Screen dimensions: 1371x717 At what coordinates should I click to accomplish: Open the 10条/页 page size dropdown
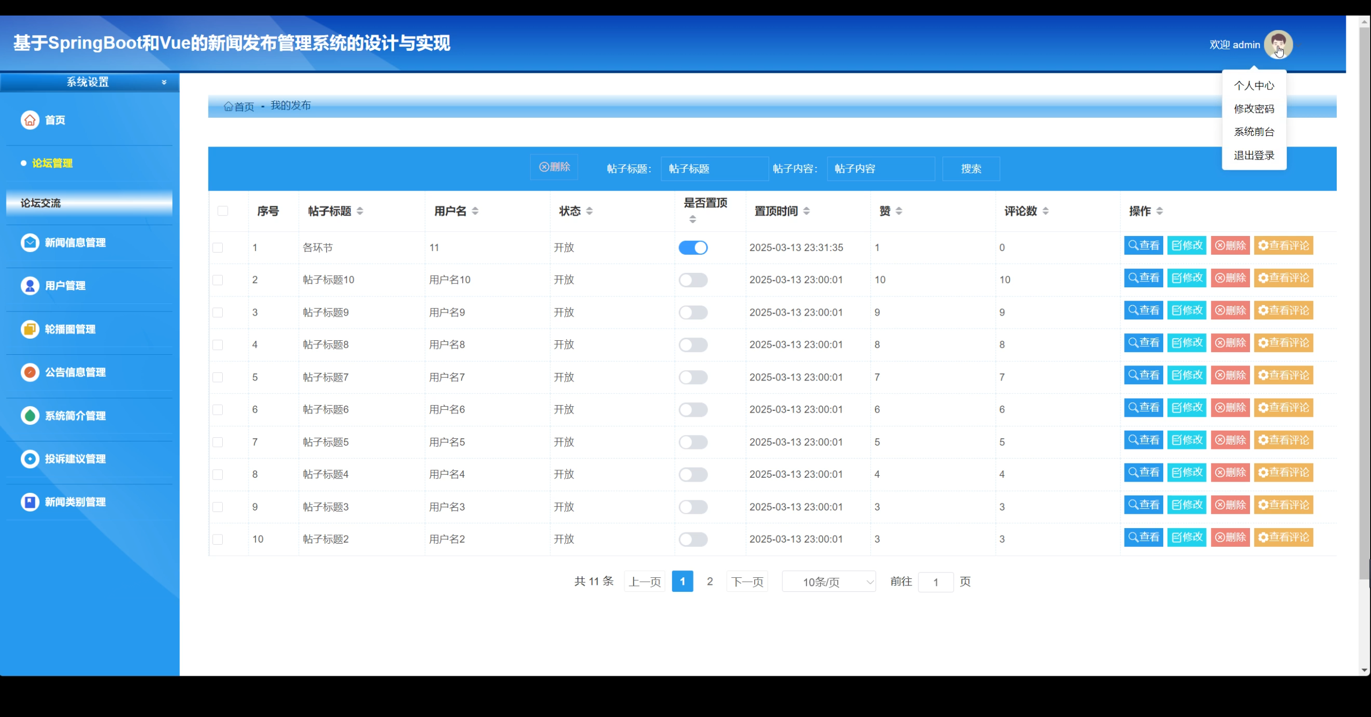tap(828, 582)
